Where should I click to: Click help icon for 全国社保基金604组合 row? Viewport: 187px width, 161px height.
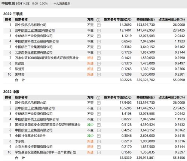coord(99,136)
